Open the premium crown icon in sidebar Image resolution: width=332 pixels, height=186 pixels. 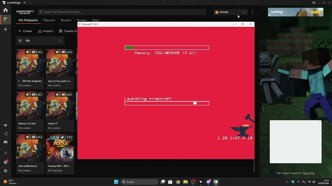5,125
